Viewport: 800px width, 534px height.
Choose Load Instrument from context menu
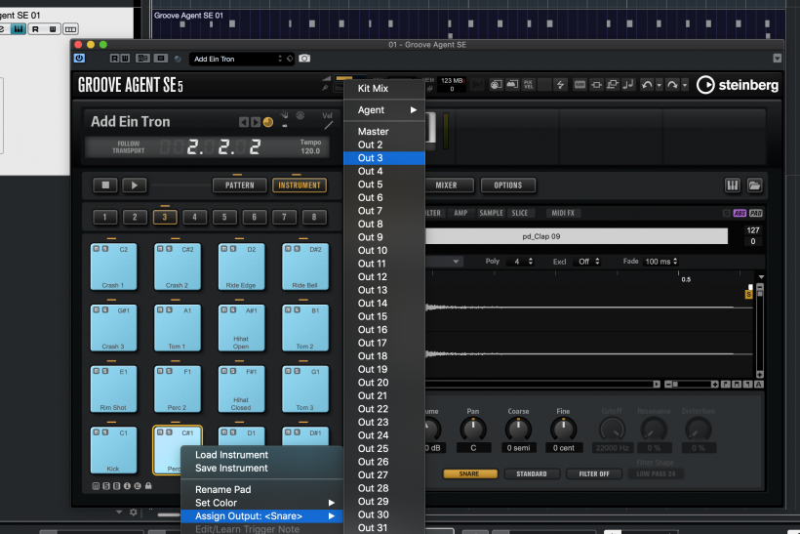(261, 455)
